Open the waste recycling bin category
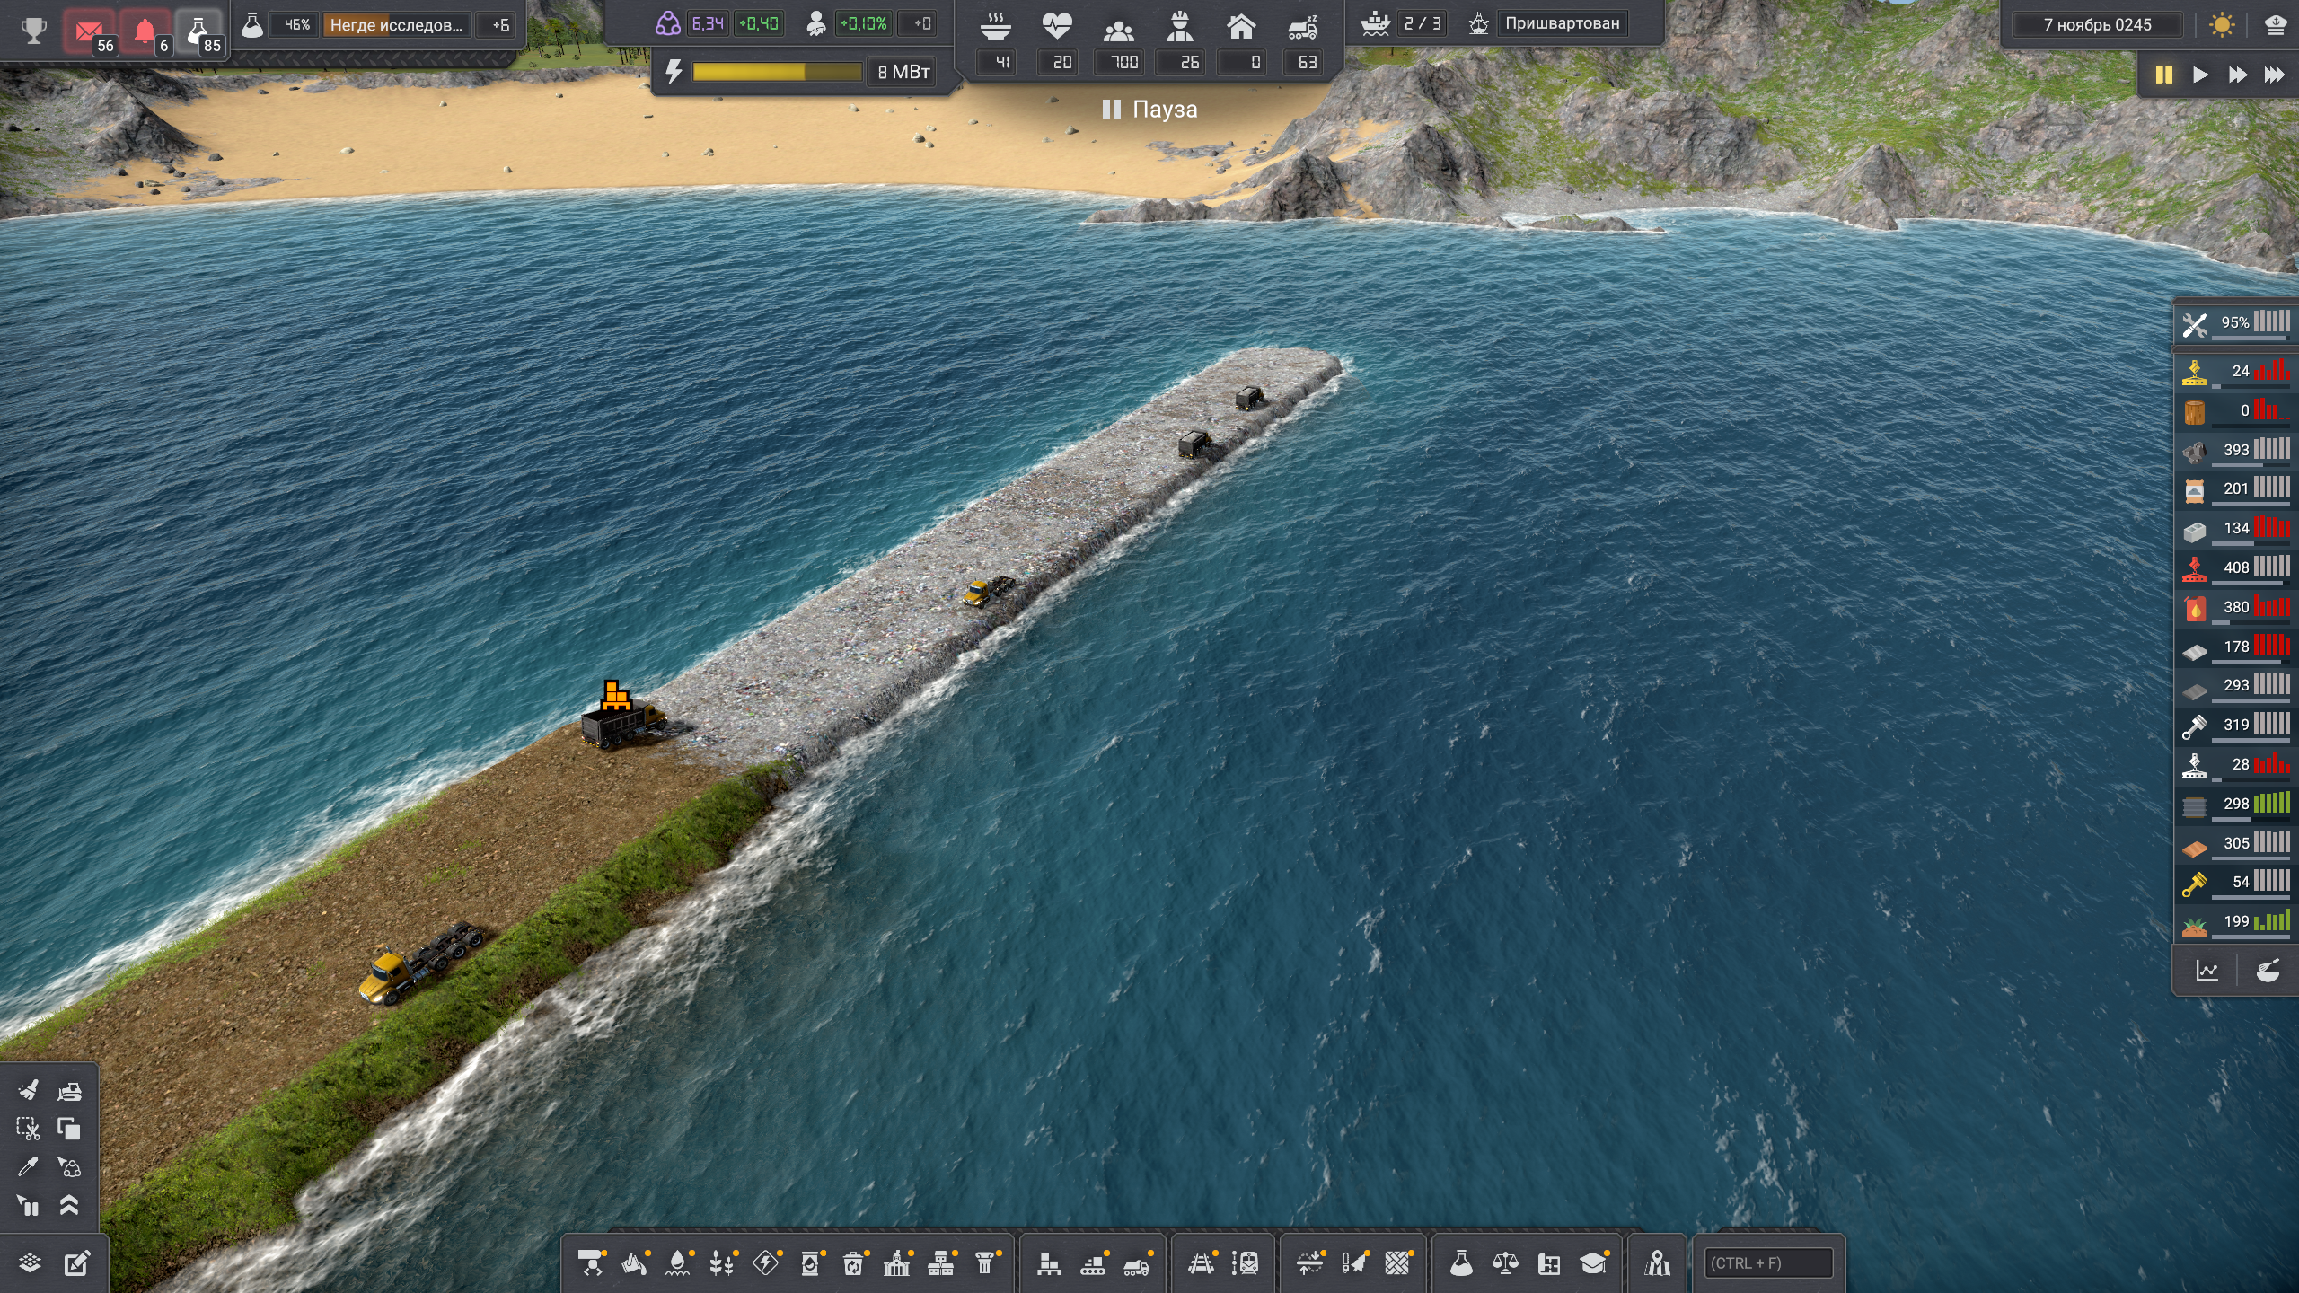This screenshot has width=2299, height=1293. pos(852,1263)
